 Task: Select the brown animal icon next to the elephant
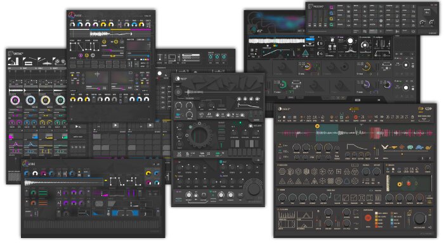402,147
